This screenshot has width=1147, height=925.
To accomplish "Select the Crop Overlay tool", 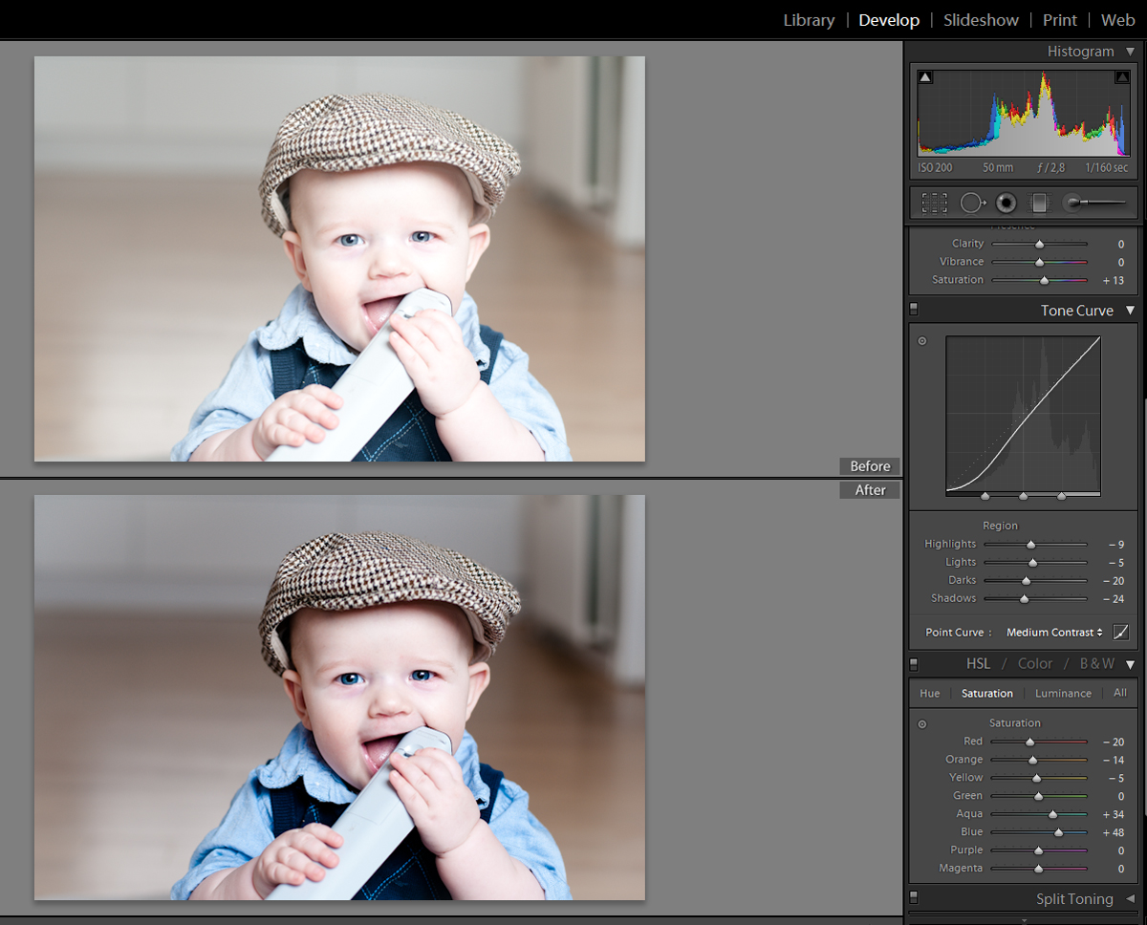I will point(934,203).
